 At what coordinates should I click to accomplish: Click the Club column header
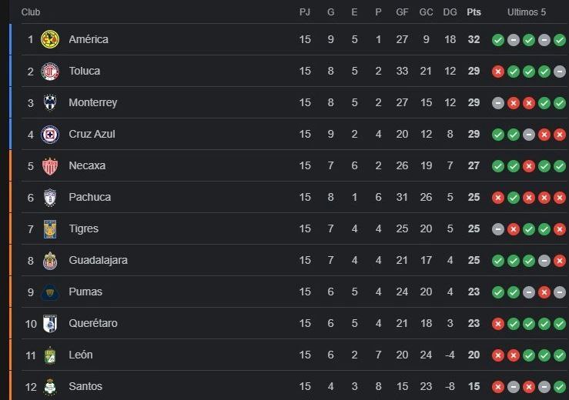coord(31,12)
